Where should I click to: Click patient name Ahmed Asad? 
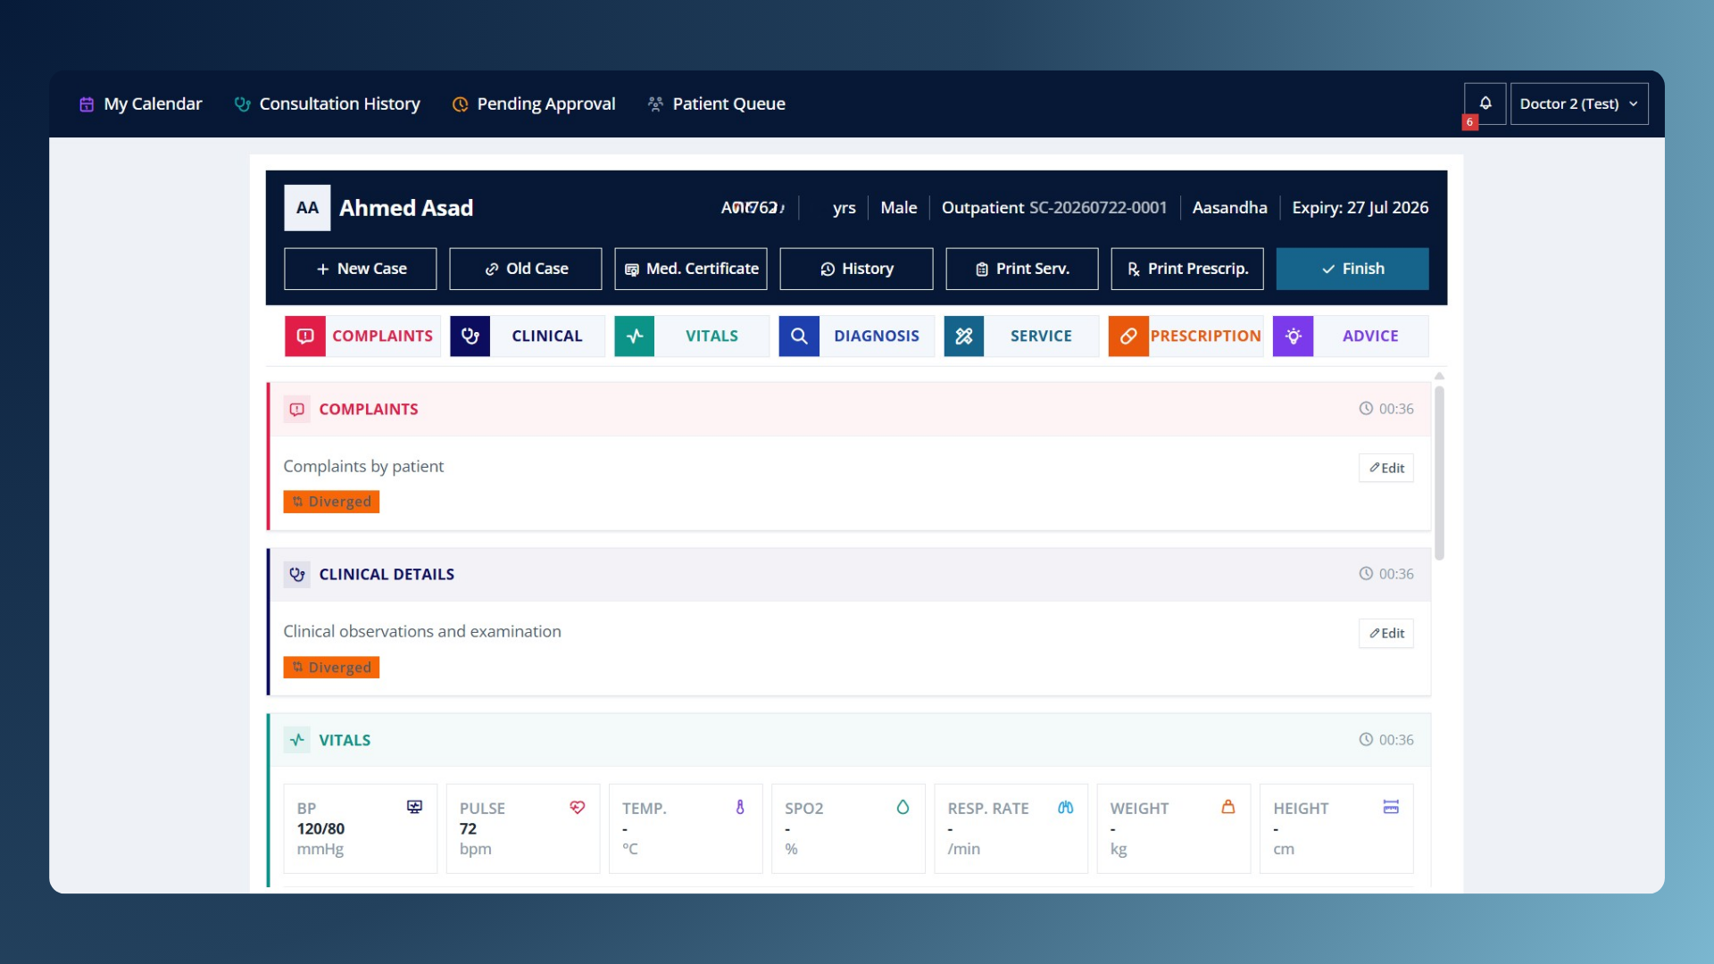[x=406, y=208]
